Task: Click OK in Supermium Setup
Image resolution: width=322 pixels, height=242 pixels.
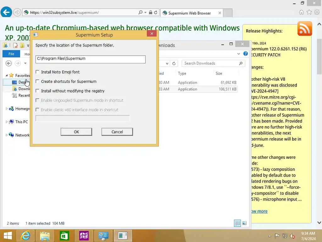Action: pos(76,132)
